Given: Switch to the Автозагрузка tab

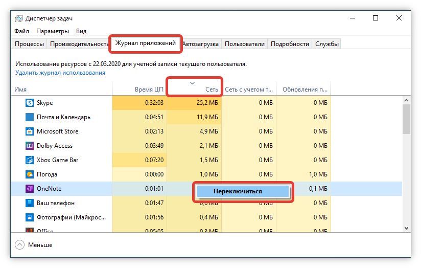Looking at the screenshot, I should pos(201,44).
